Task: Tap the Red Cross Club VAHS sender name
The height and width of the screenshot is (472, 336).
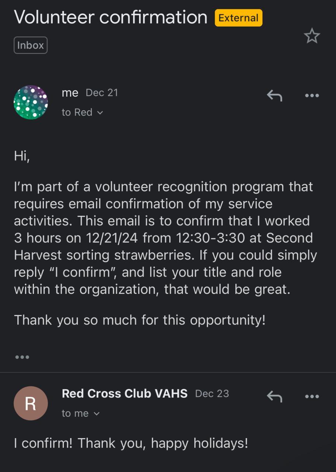Action: [x=125, y=393]
